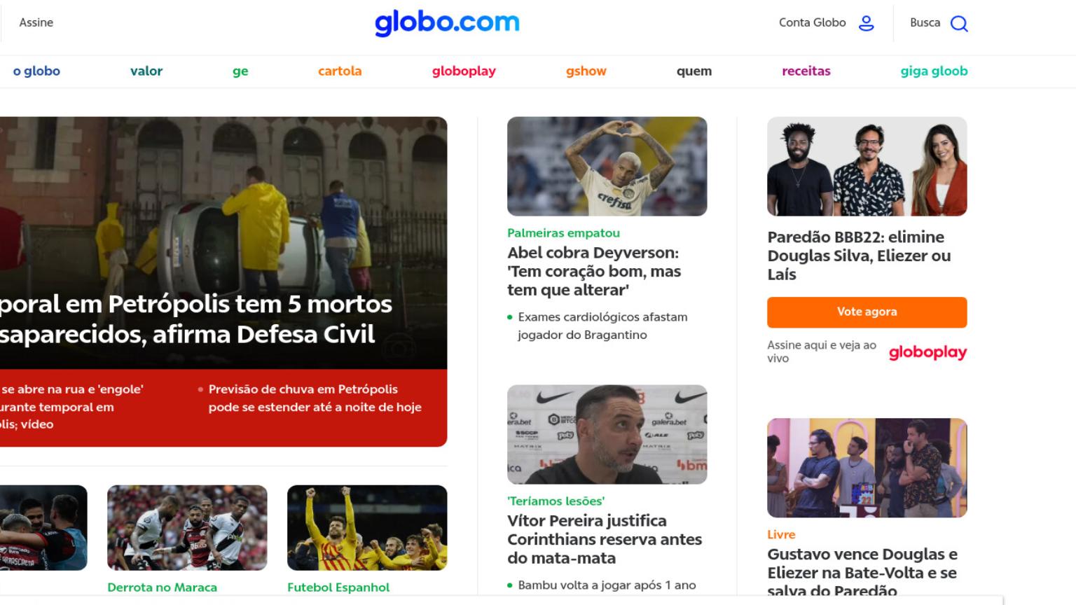The image size is (1076, 605).
Task: Click the globo.com logo
Action: tap(447, 23)
